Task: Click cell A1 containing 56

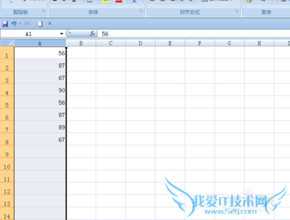Action: click(40, 53)
